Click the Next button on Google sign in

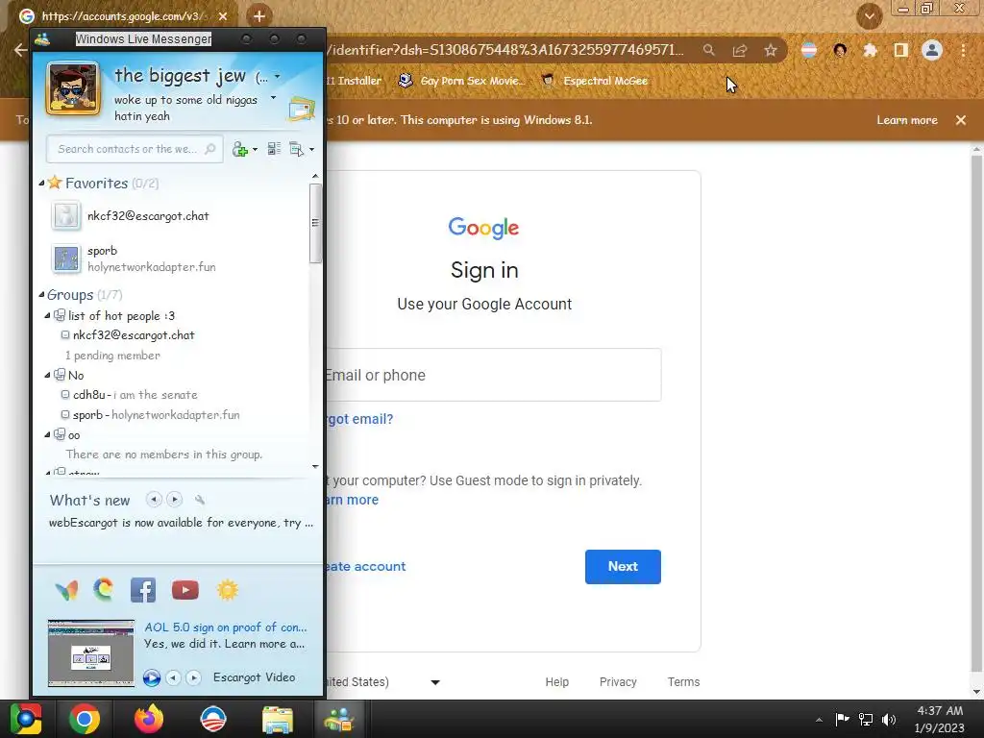tap(623, 567)
